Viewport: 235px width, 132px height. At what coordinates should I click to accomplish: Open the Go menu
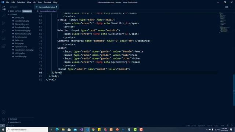35,2
